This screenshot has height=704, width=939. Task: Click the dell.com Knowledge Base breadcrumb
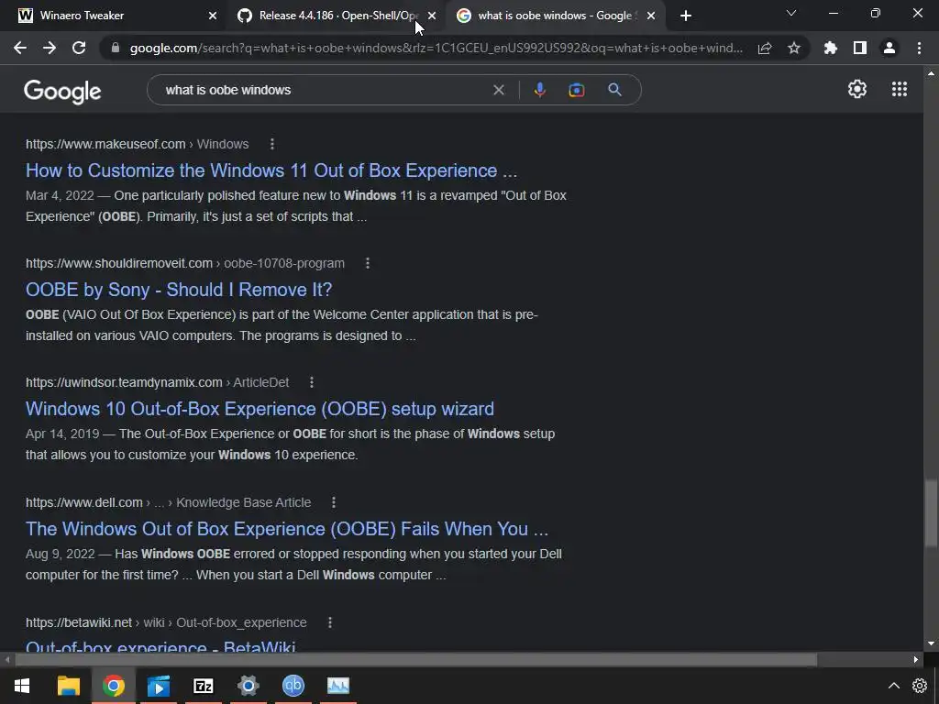pyautogui.click(x=243, y=502)
